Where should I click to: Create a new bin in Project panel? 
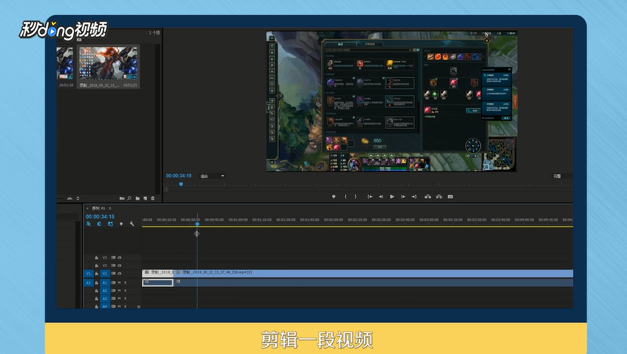138,198
